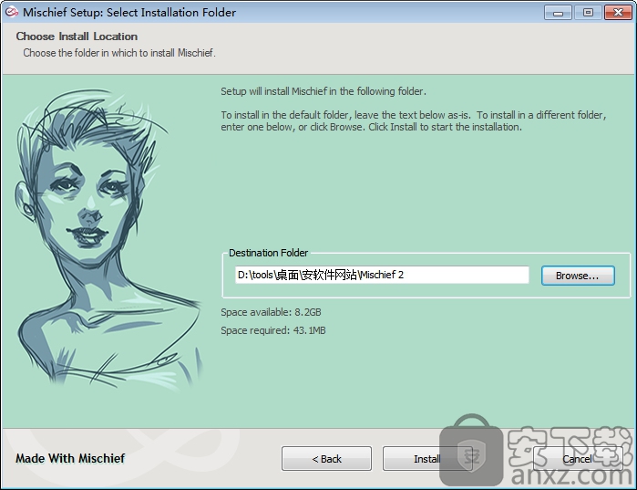Click the shopping bag shield watermark icon
The image size is (637, 490).
(x=472, y=453)
